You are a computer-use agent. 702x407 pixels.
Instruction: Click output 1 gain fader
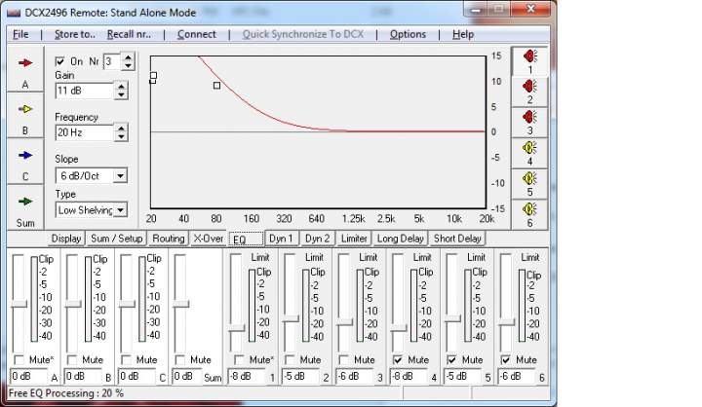point(237,328)
